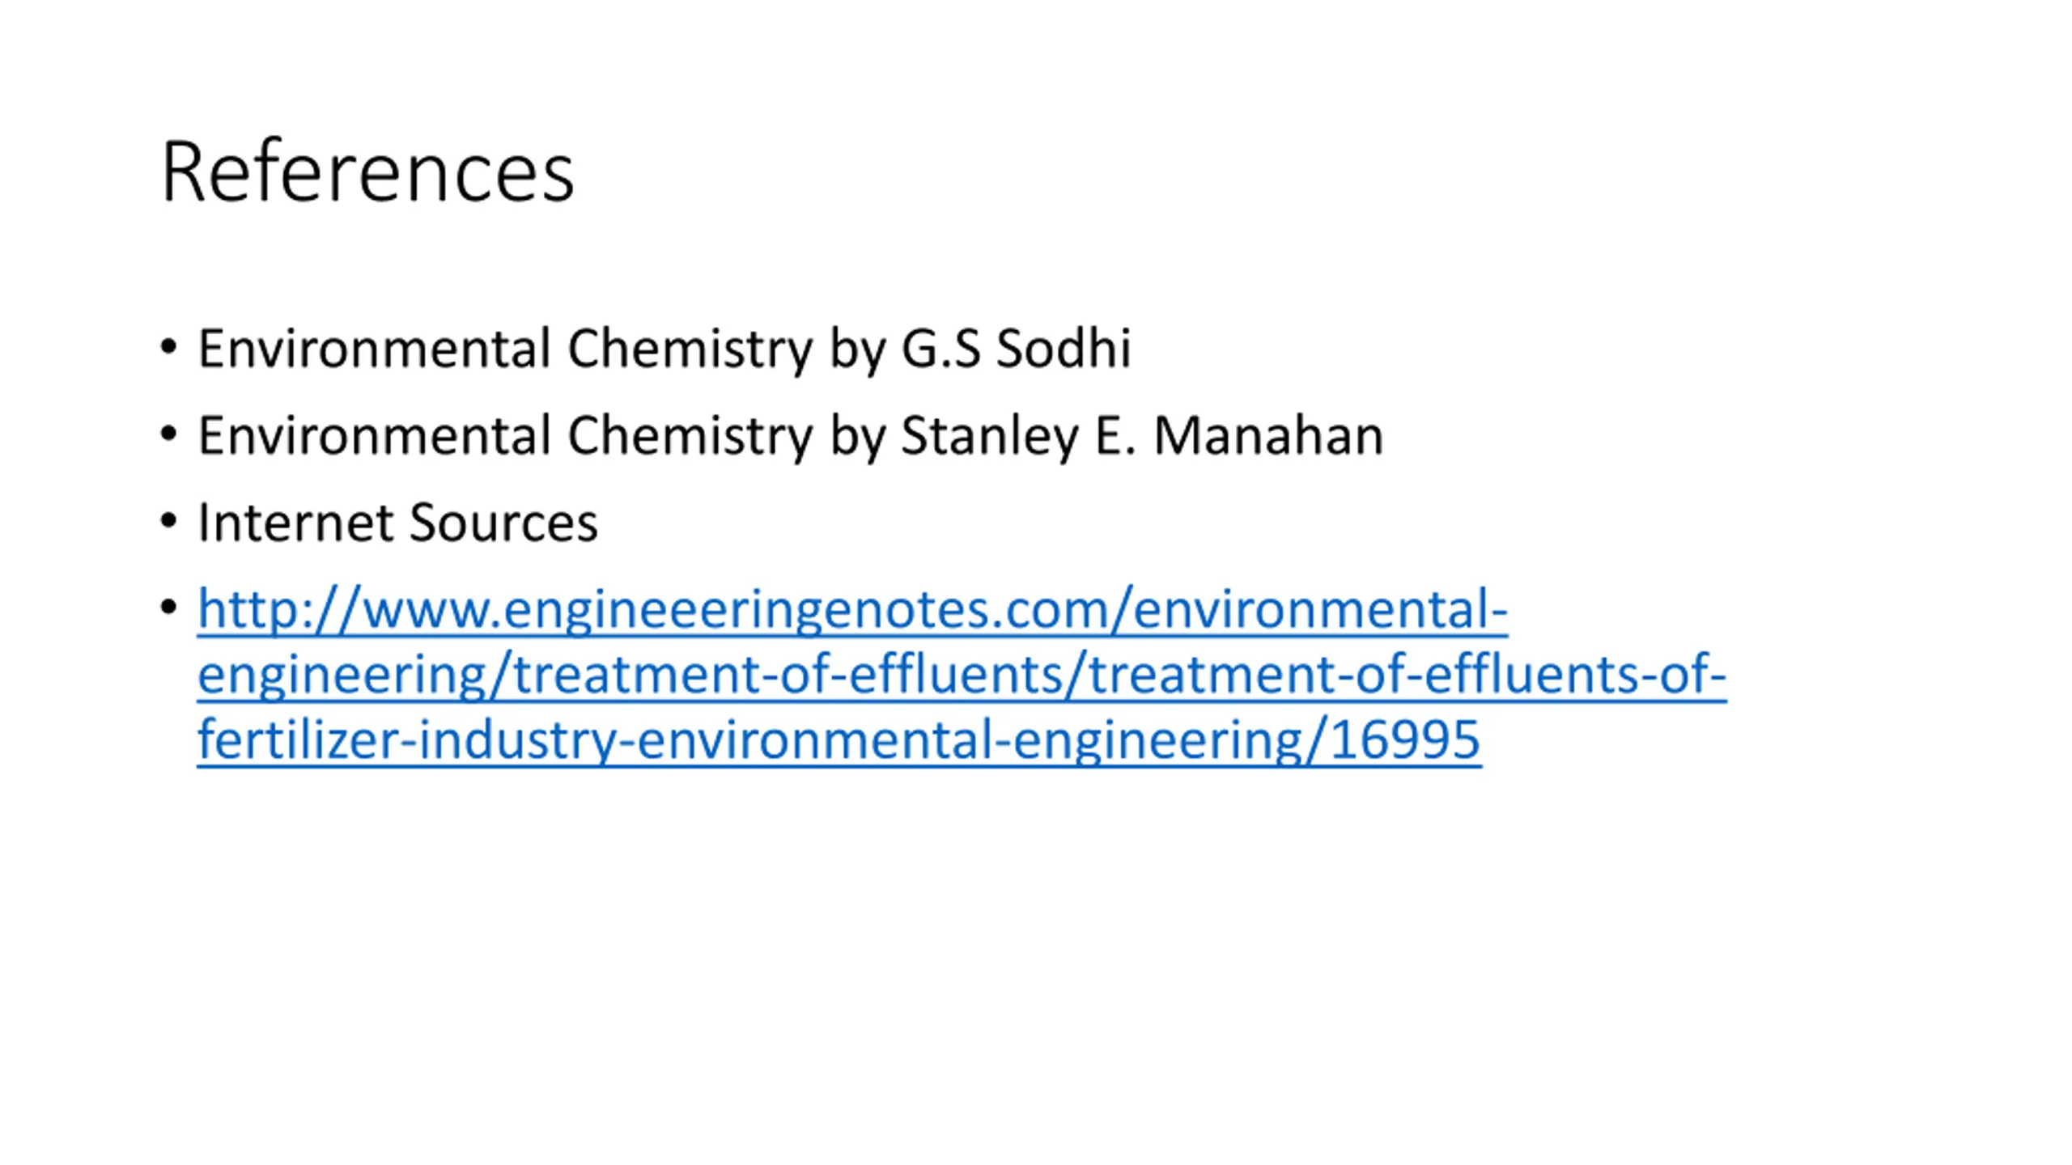The image size is (2072, 1165).
Task: Click the word Sodhi
Action: (1064, 349)
